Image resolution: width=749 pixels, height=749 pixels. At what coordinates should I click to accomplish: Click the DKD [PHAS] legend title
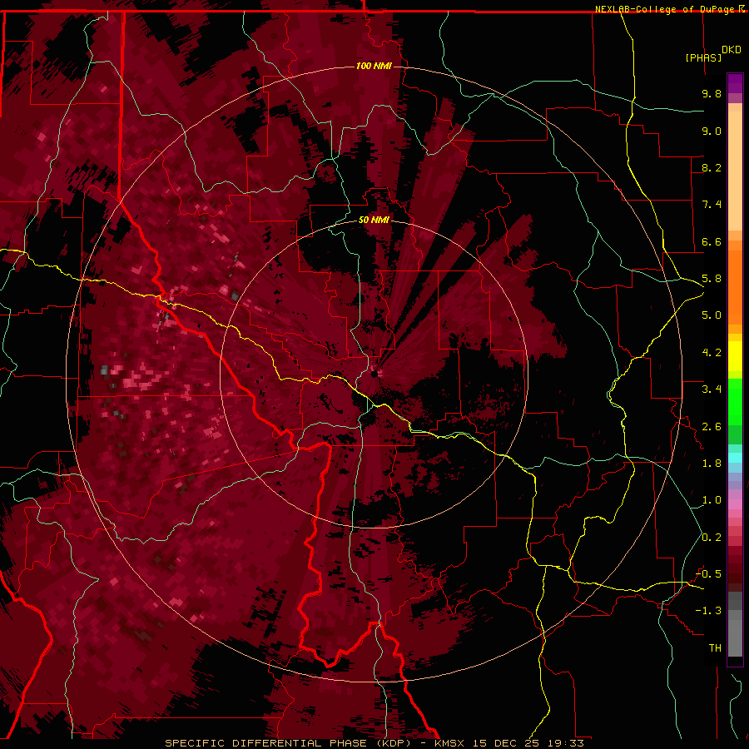coord(712,53)
